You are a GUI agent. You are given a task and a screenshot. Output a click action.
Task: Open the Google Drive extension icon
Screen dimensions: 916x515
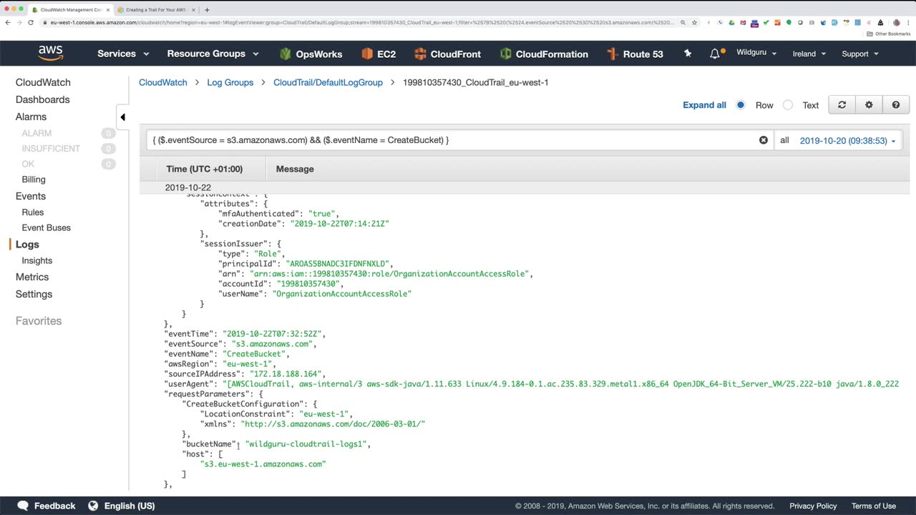731,22
